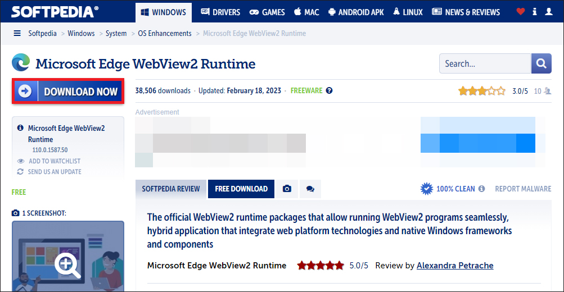Click the freeware help question icon
564x292 pixels.
pos(329,90)
